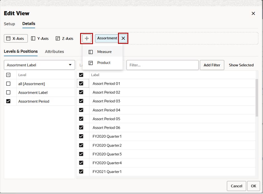
Task: Check the Assortment Label level checkbox
Action: [8, 92]
